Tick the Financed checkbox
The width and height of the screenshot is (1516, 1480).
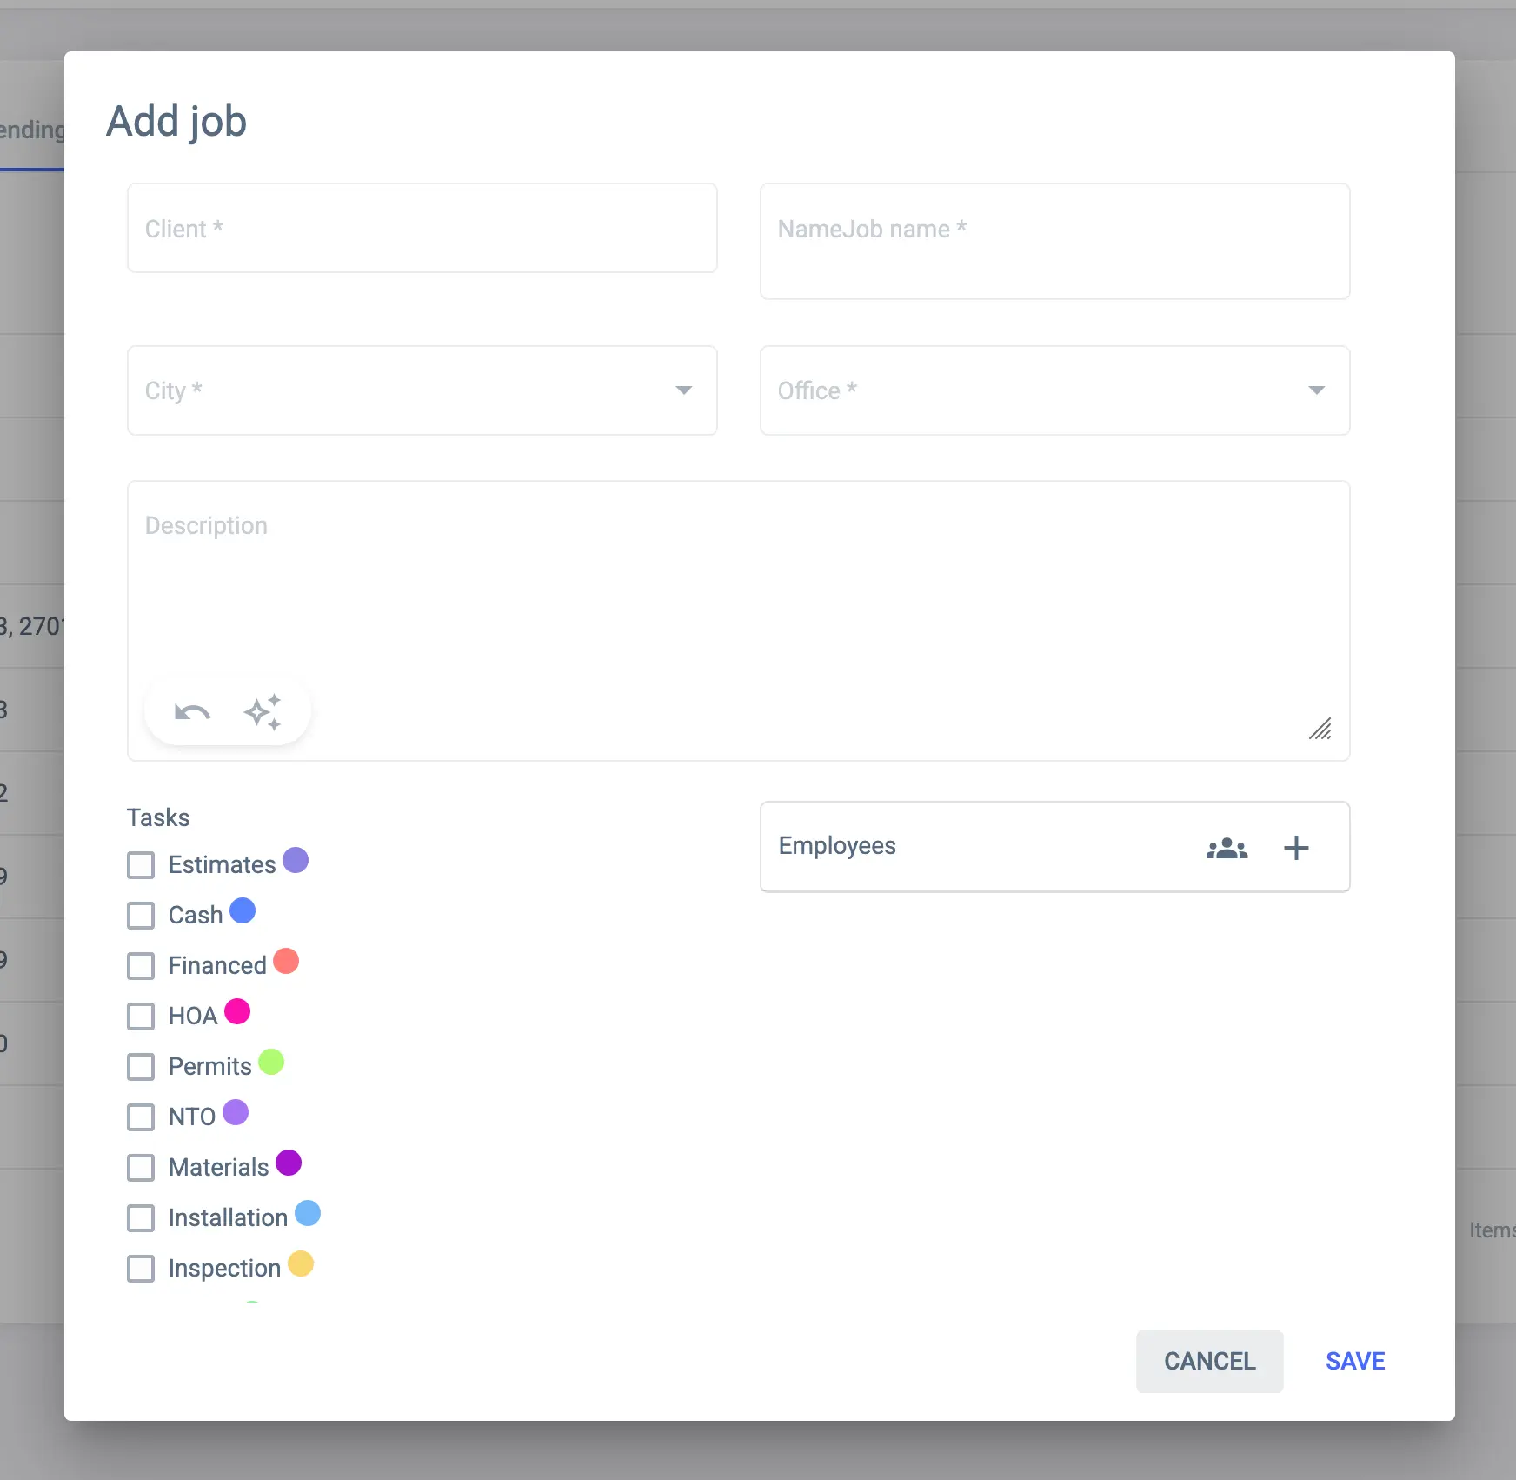[x=141, y=966]
